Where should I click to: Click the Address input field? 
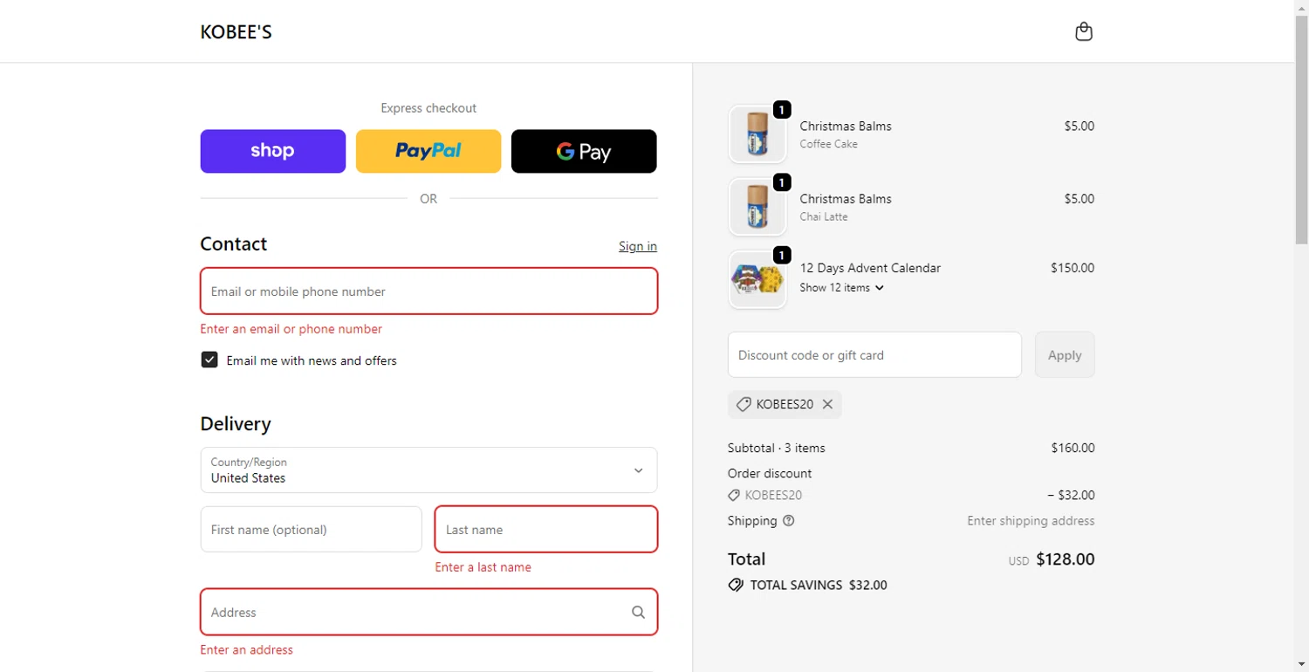pos(428,612)
